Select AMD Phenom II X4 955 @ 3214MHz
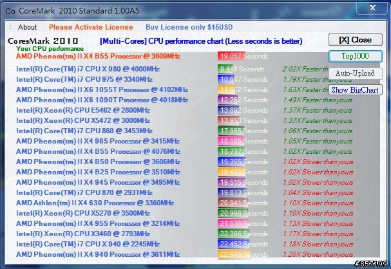Image resolution: width=391 pixels, height=269 pixels. click(98, 223)
